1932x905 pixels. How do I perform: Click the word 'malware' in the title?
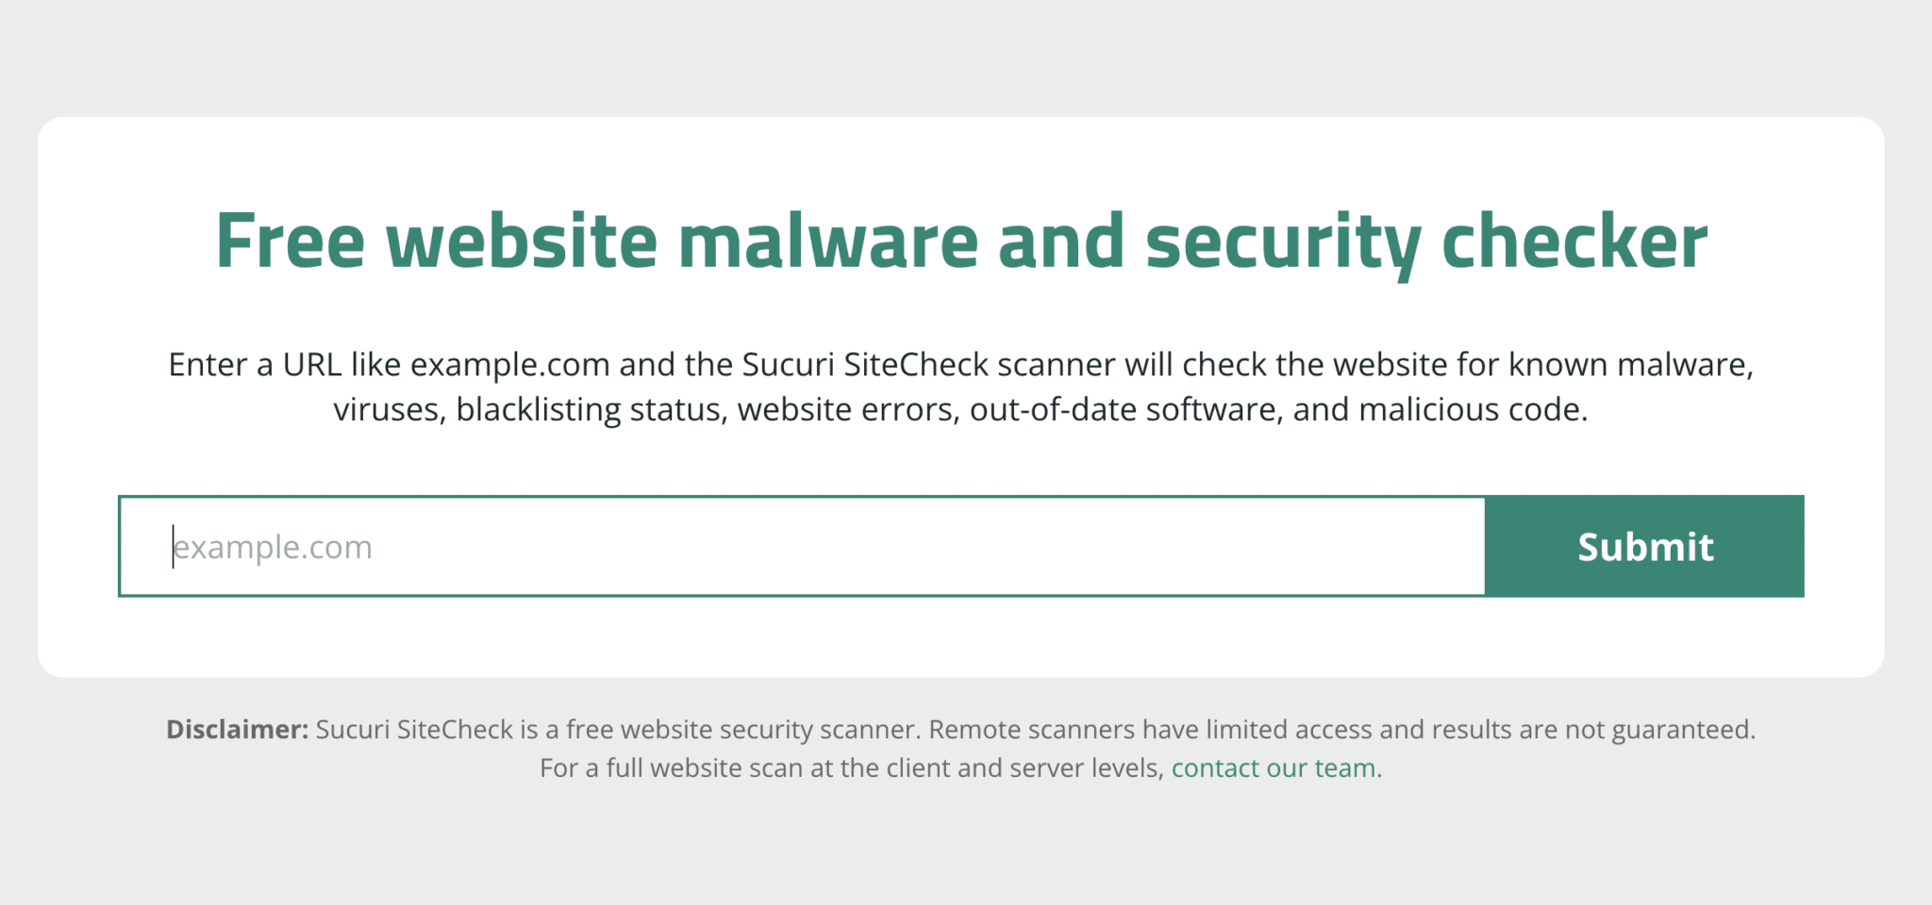[x=828, y=241]
